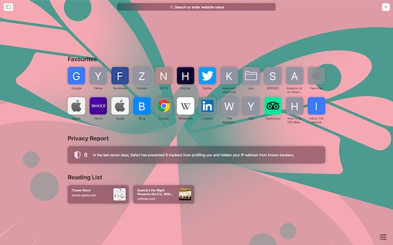This screenshot has height=245, width=393.
Task: Open the NDTV favourite
Action: (x=163, y=76)
